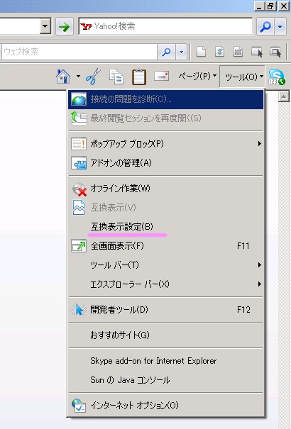The width and height of the screenshot is (291, 429).
Task: Click the scissors Cut icon
Action: pyautogui.click(x=93, y=77)
